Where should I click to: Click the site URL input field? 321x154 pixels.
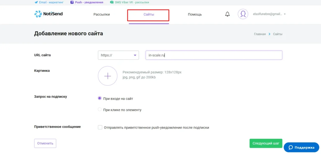click(214, 55)
